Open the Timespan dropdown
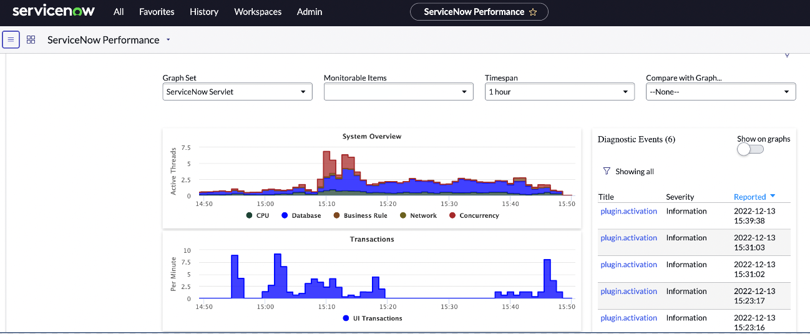The width and height of the screenshot is (810, 334). click(559, 92)
